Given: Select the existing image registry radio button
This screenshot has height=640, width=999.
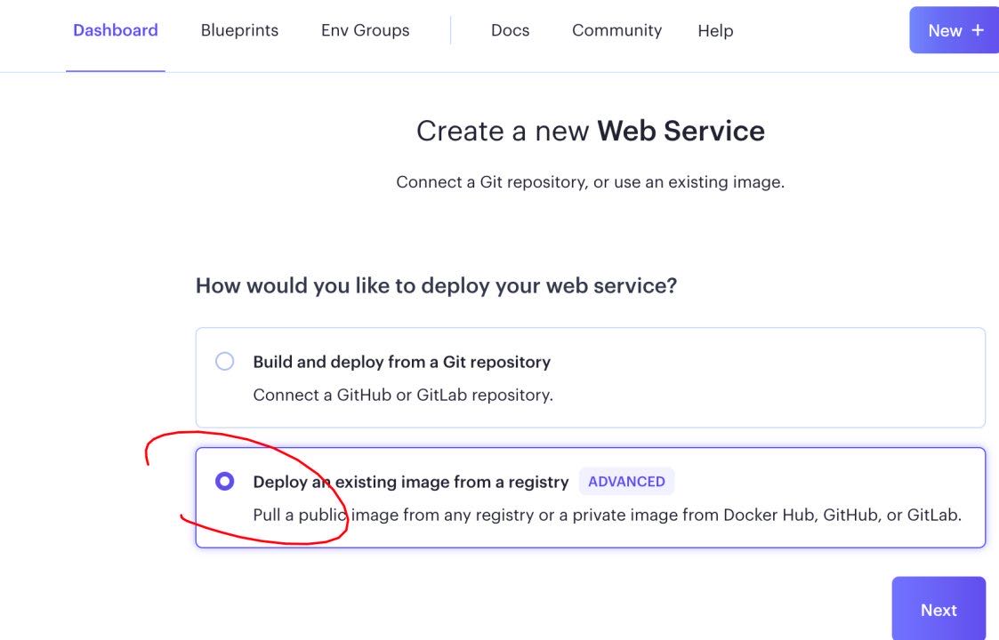Looking at the screenshot, I should pos(225,482).
